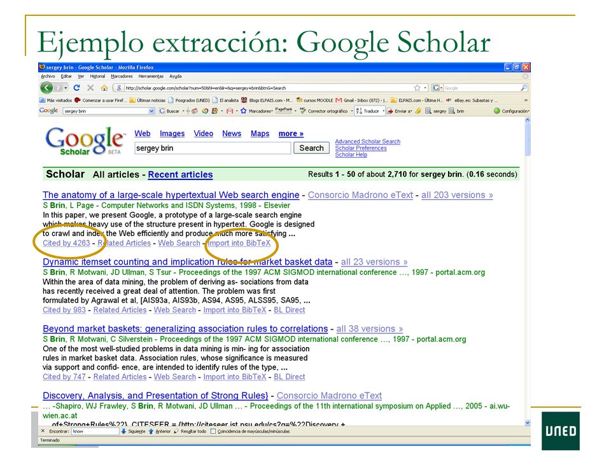Click the Scholar query field 'sergey brin'
Image resolution: width=611 pixels, height=458 pixels.
pos(213,148)
